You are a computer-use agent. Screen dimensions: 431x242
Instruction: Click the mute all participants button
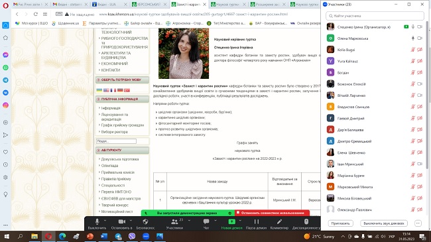click(384, 223)
